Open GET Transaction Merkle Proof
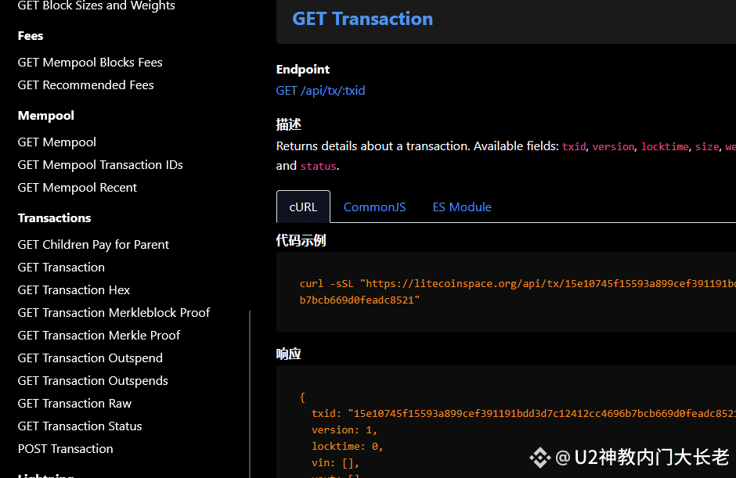The height and width of the screenshot is (478, 736). click(x=99, y=336)
